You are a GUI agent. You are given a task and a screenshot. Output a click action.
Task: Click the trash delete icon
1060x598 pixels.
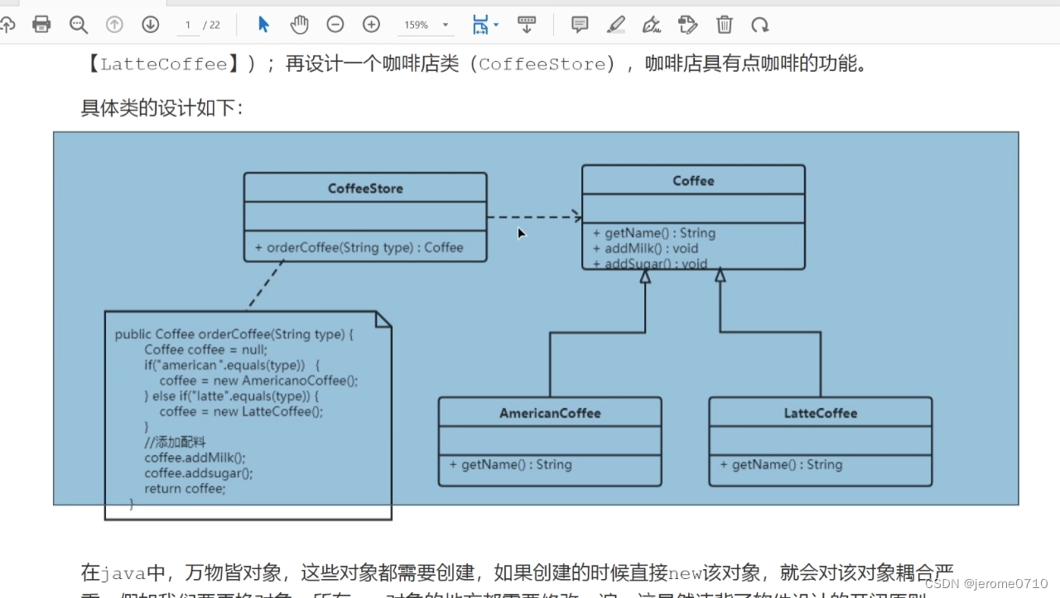pyautogui.click(x=725, y=25)
